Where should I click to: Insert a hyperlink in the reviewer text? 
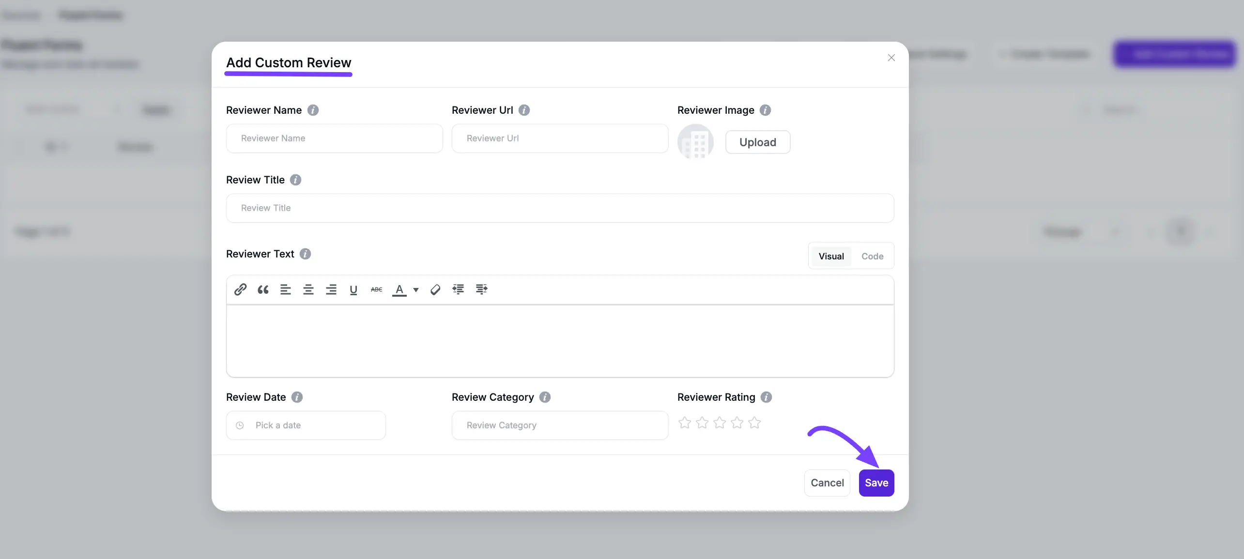click(240, 289)
